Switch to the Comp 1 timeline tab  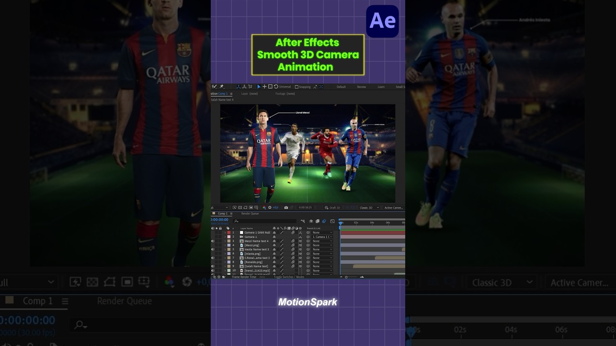coord(223,213)
